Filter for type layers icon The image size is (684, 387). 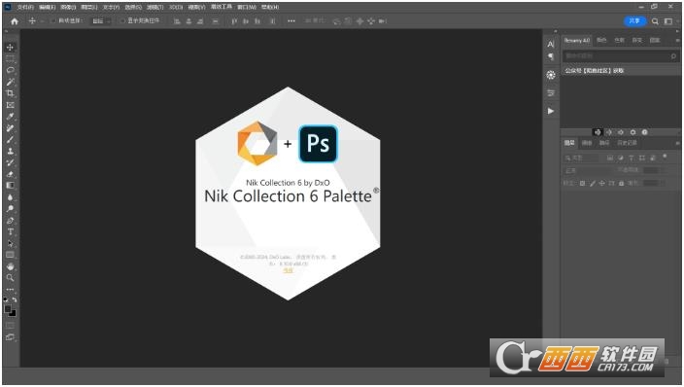click(632, 158)
